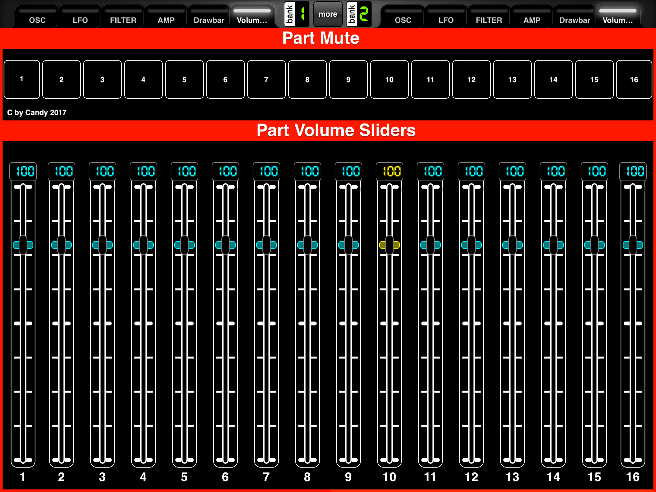The height and width of the screenshot is (492, 656).
Task: Click the yellow part 10 slider handle
Action: tap(389, 245)
